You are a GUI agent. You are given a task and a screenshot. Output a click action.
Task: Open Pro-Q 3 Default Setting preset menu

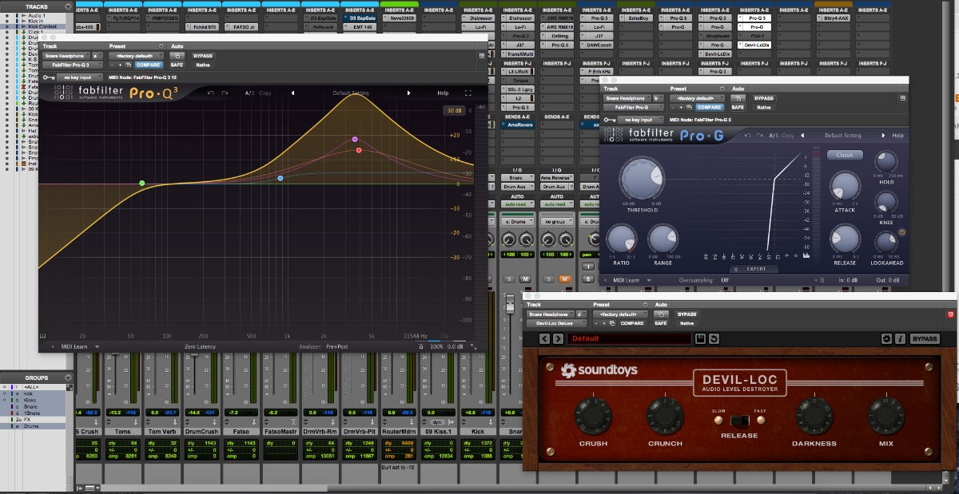click(x=351, y=93)
